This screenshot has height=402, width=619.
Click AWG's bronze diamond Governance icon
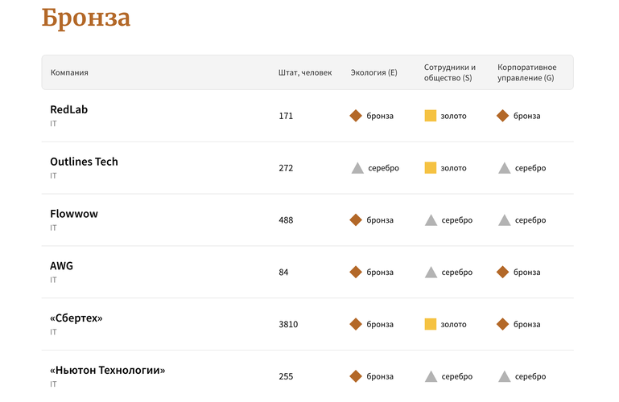pos(503,273)
